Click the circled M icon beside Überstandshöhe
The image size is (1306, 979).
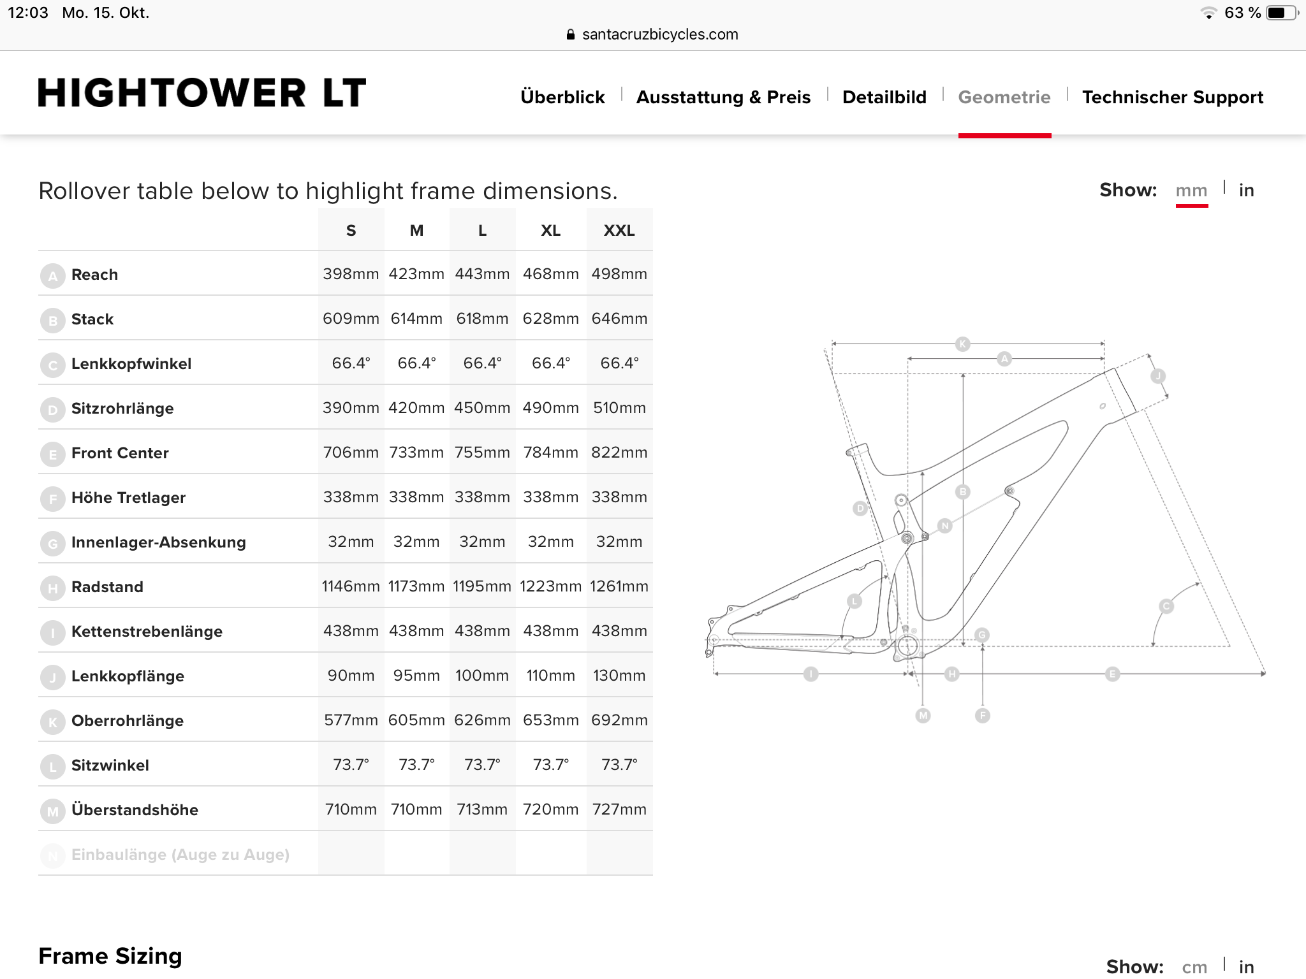click(x=53, y=811)
